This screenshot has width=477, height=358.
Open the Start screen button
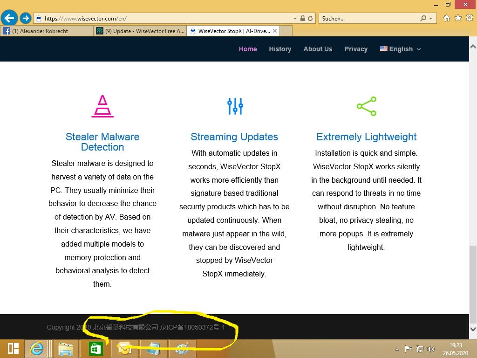[x=14, y=349]
